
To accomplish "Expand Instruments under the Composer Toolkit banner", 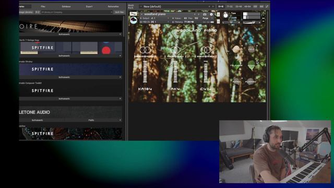I will click(x=70, y=99).
